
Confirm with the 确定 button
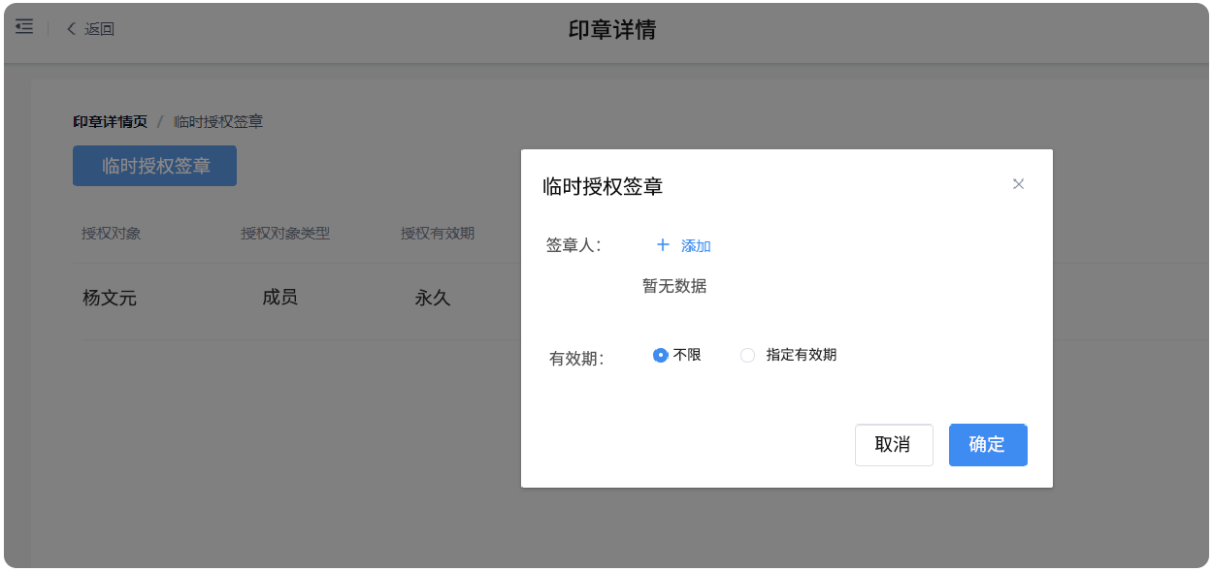(x=987, y=445)
